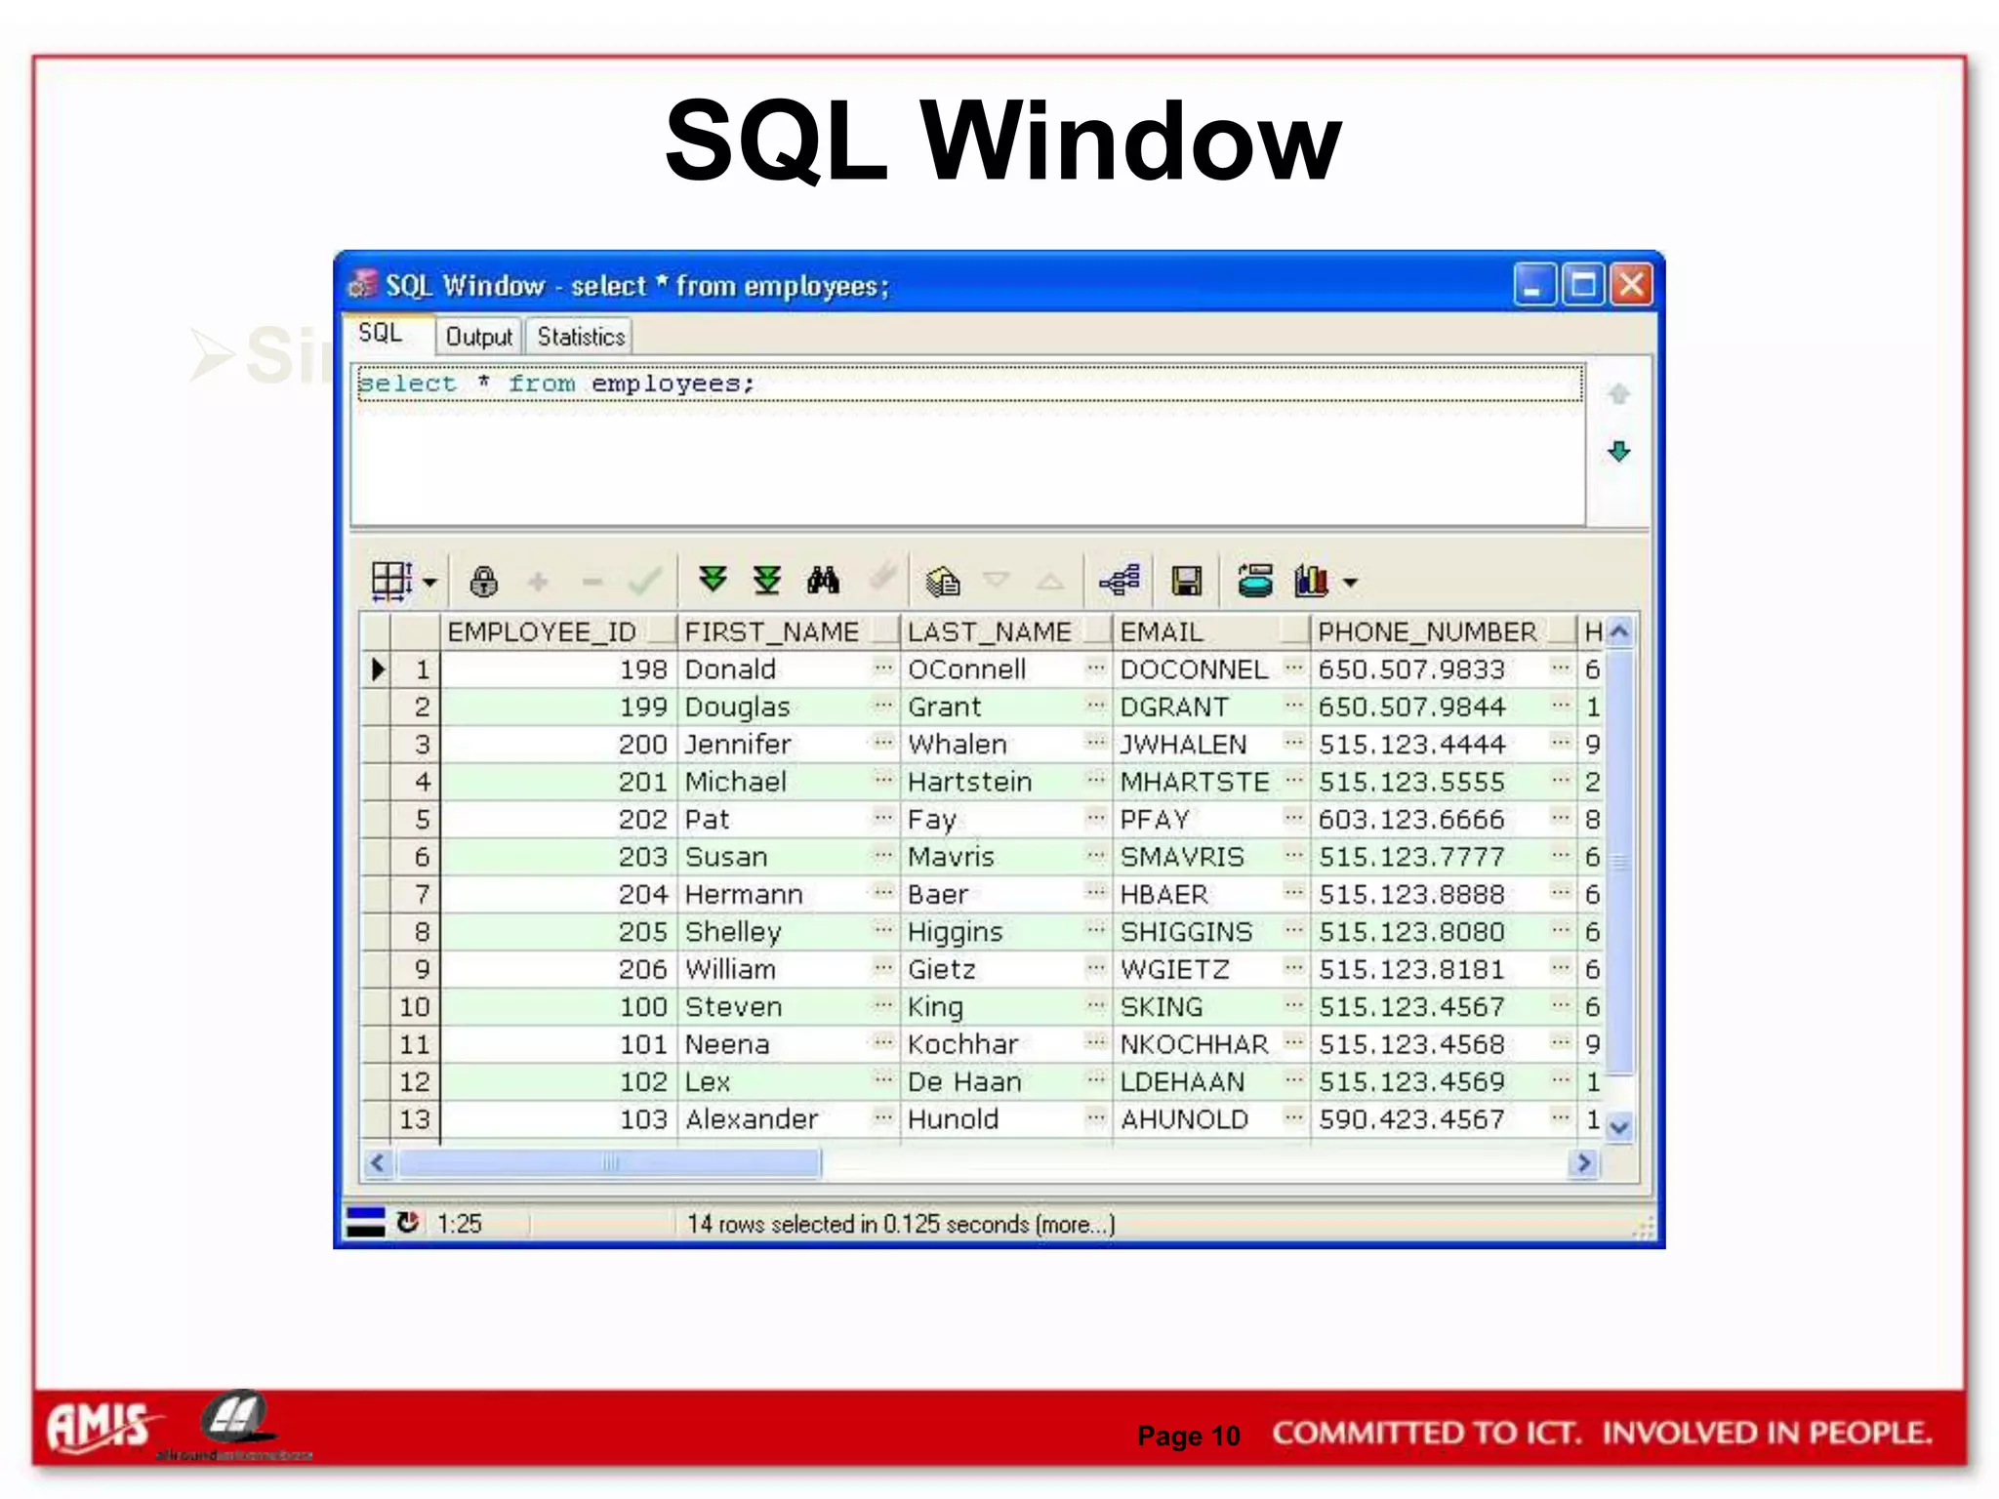Fetch next page of rows
The image size is (1999, 1499).
pyautogui.click(x=713, y=580)
